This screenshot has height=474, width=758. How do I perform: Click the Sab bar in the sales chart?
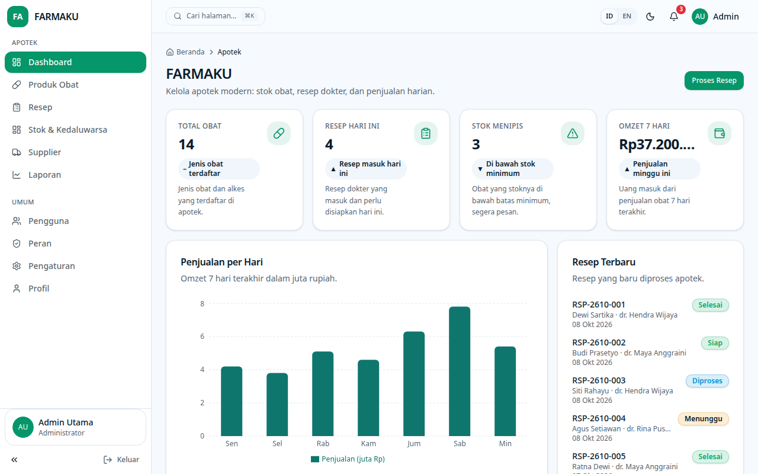coord(460,371)
